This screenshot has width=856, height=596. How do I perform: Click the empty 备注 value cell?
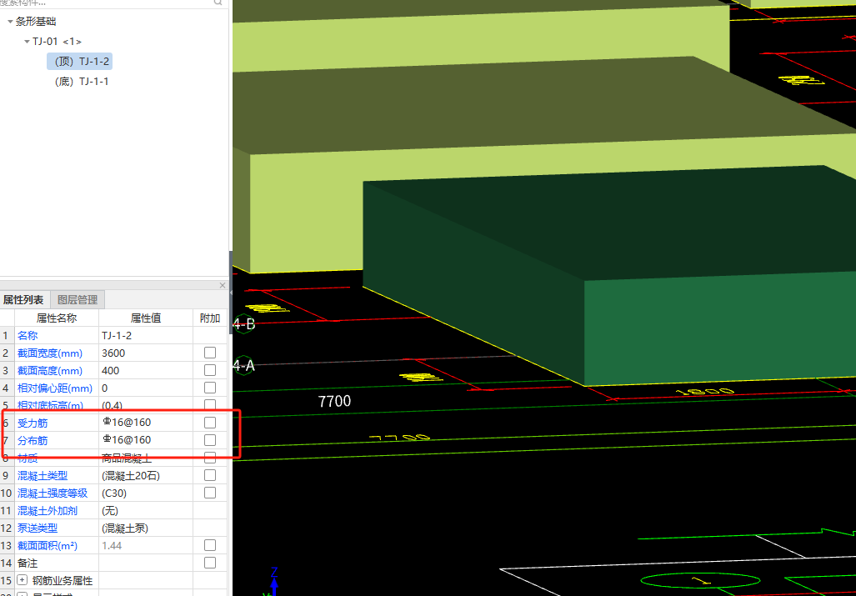tap(145, 563)
